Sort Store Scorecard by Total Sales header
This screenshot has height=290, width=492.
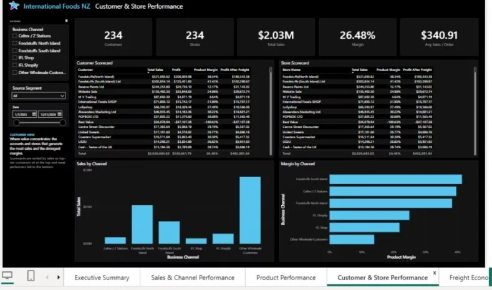coord(360,70)
